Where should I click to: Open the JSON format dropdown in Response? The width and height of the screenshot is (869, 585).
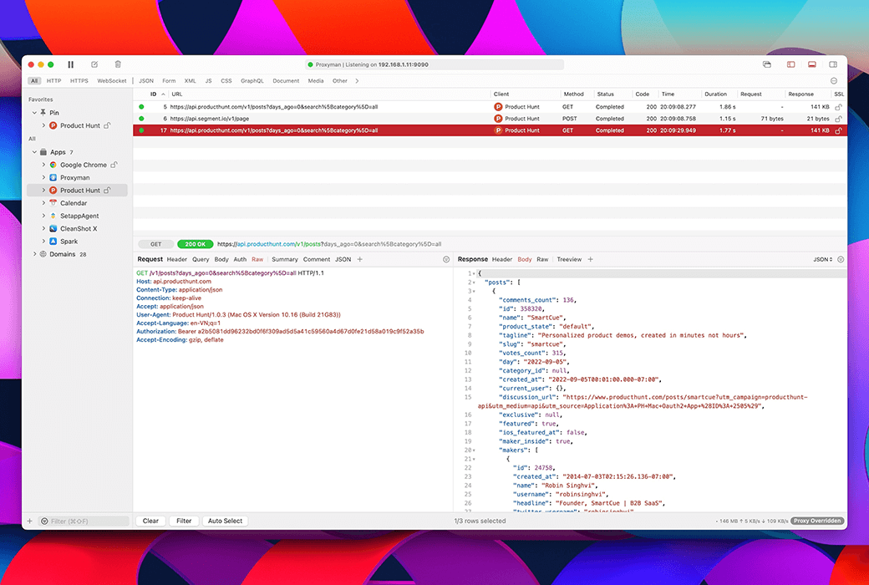[822, 260]
